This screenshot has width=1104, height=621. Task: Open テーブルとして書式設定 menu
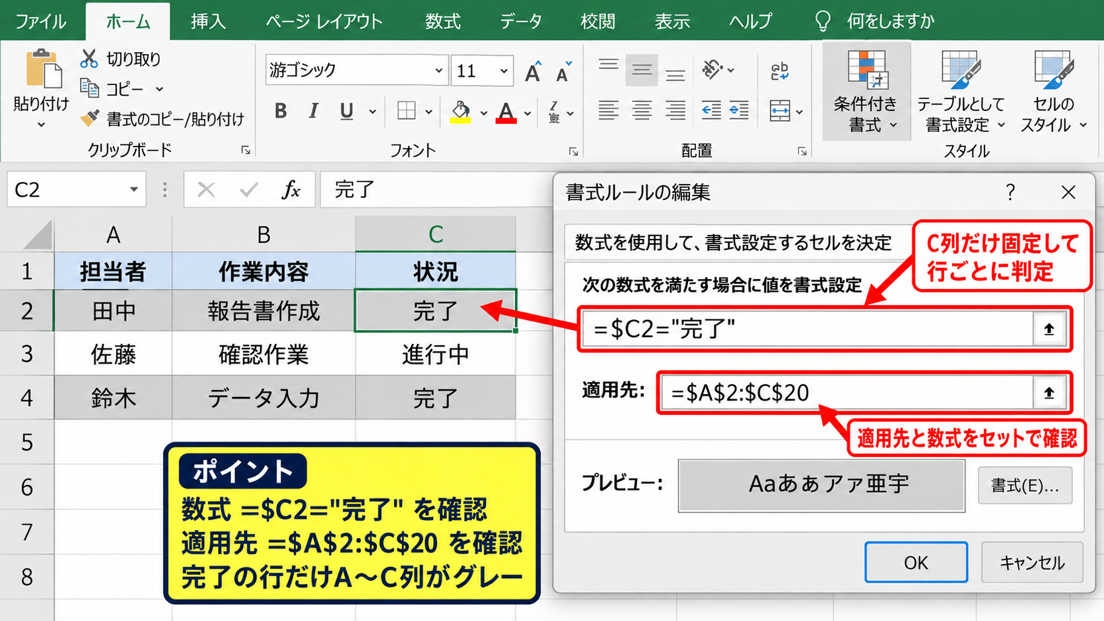[961, 91]
